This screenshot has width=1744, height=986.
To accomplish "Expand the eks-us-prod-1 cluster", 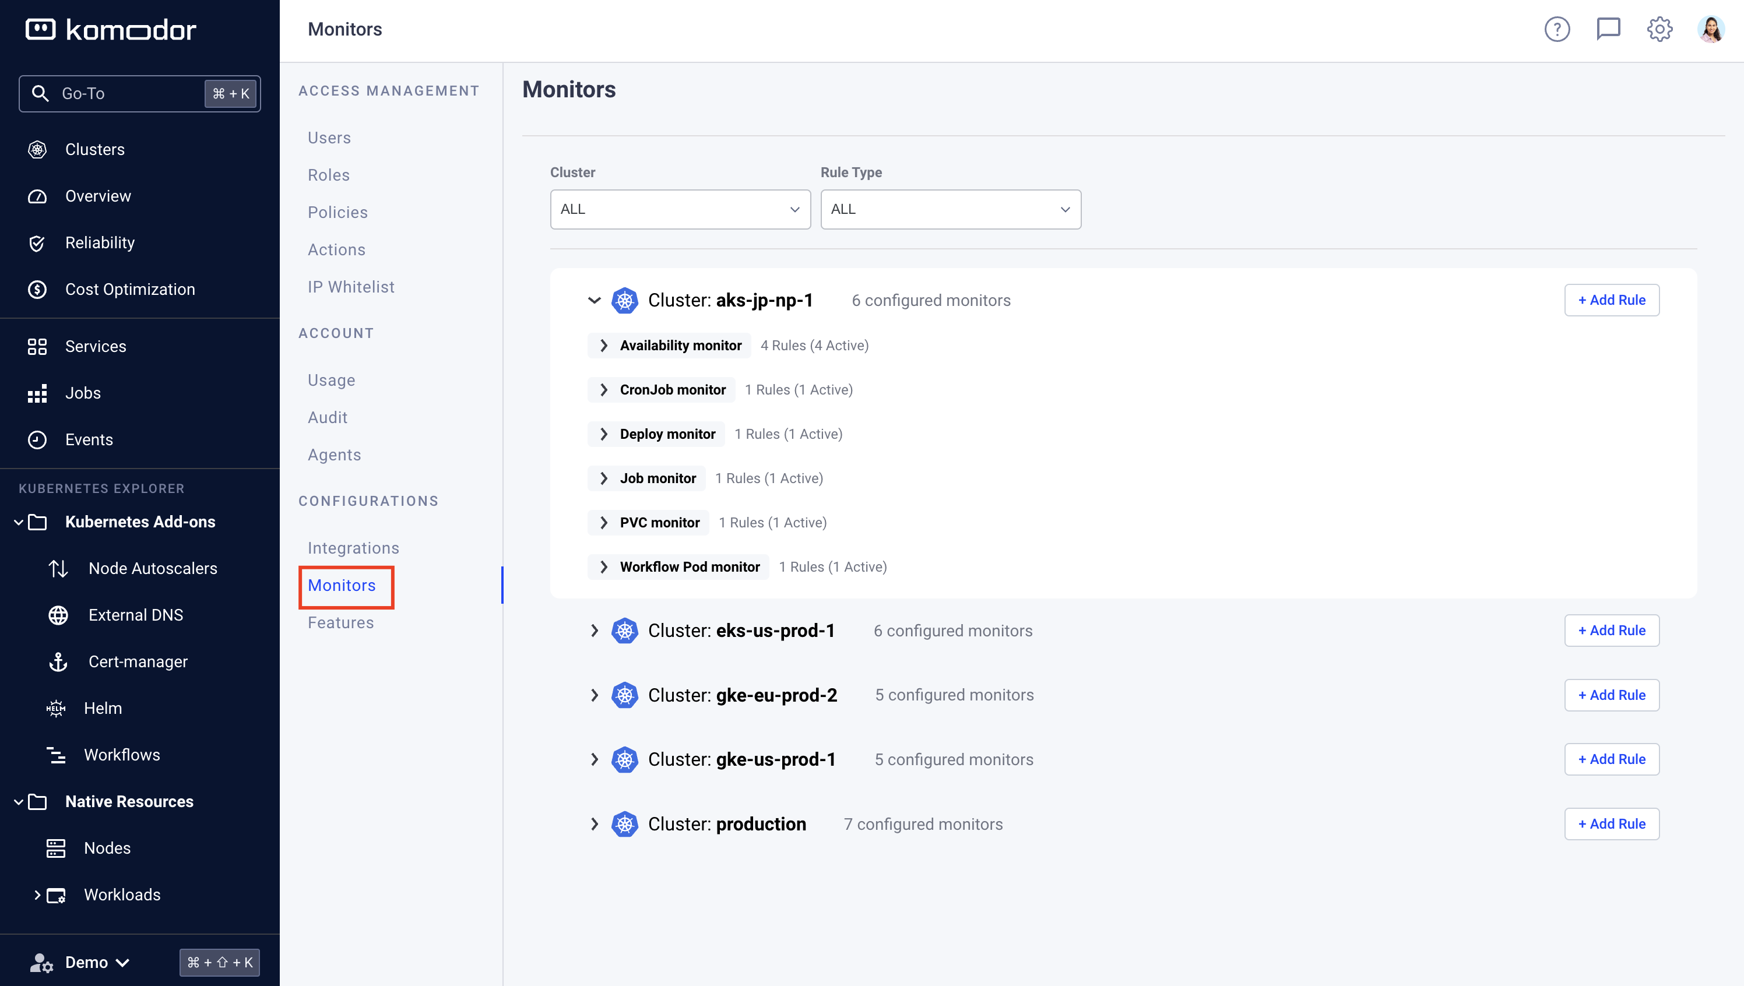I will coord(595,631).
